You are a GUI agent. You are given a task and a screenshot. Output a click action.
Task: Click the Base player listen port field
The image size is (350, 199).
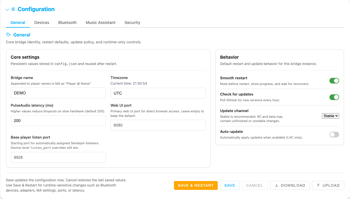coord(58,157)
